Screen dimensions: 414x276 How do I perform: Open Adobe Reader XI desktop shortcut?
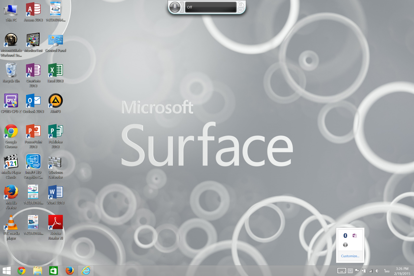[55, 228]
